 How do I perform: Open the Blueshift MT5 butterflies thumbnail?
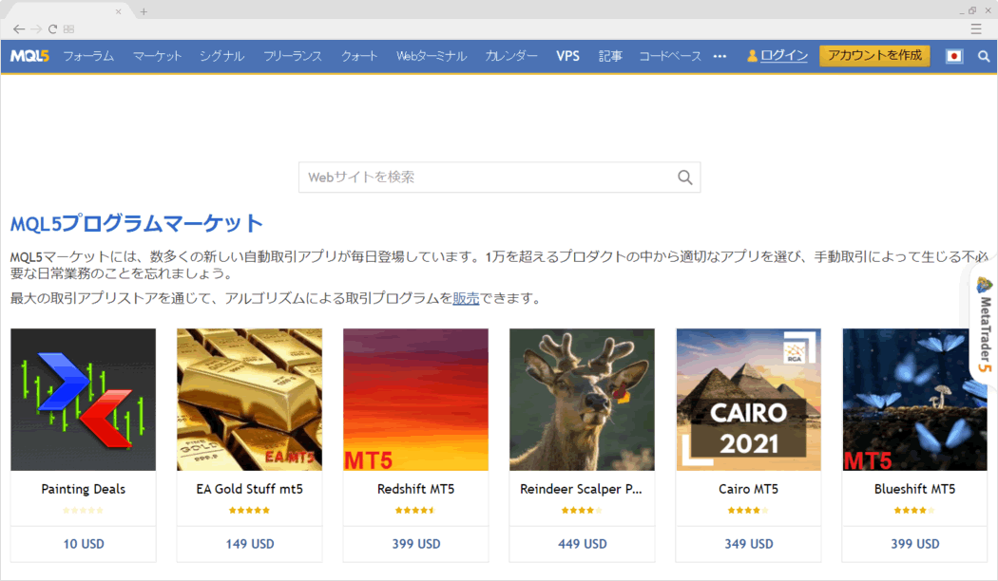[x=914, y=400]
